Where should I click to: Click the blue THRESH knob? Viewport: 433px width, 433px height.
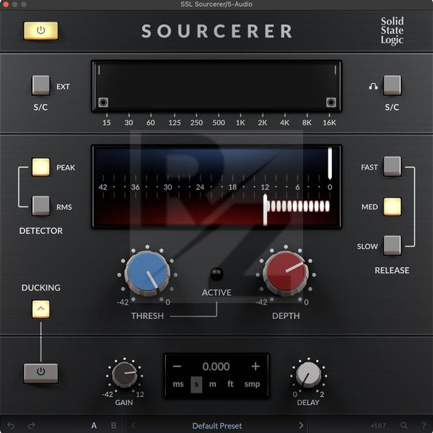click(147, 274)
